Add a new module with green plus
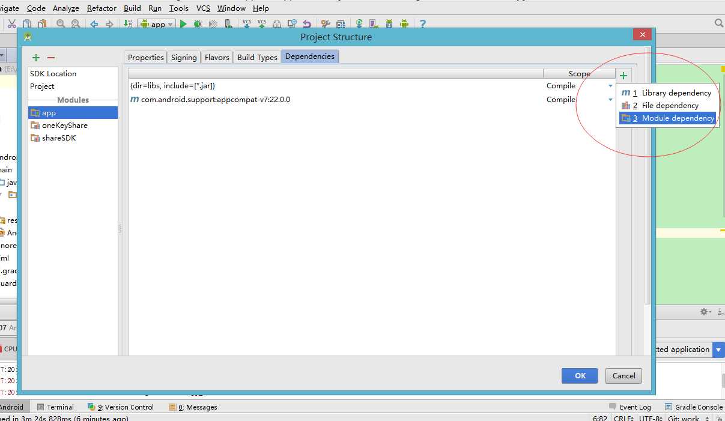 (x=36, y=58)
